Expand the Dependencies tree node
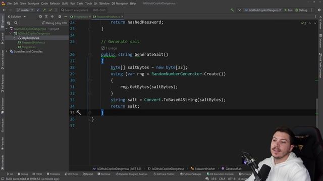 pos(14,38)
